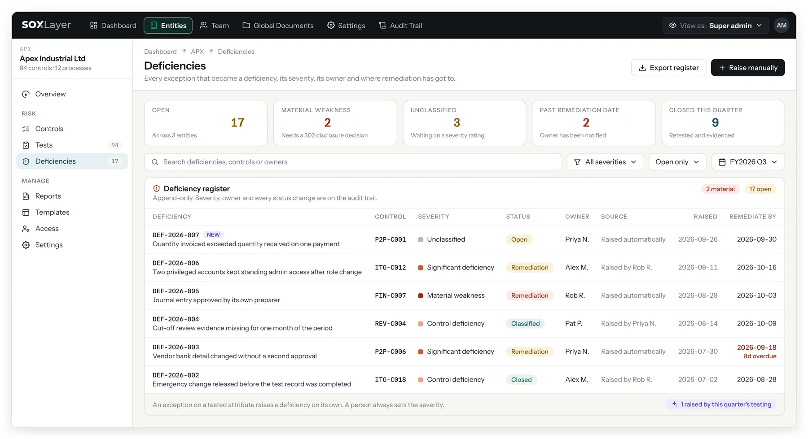Focus the Search deficiencies input field
The width and height of the screenshot is (808, 439).
coord(353,162)
